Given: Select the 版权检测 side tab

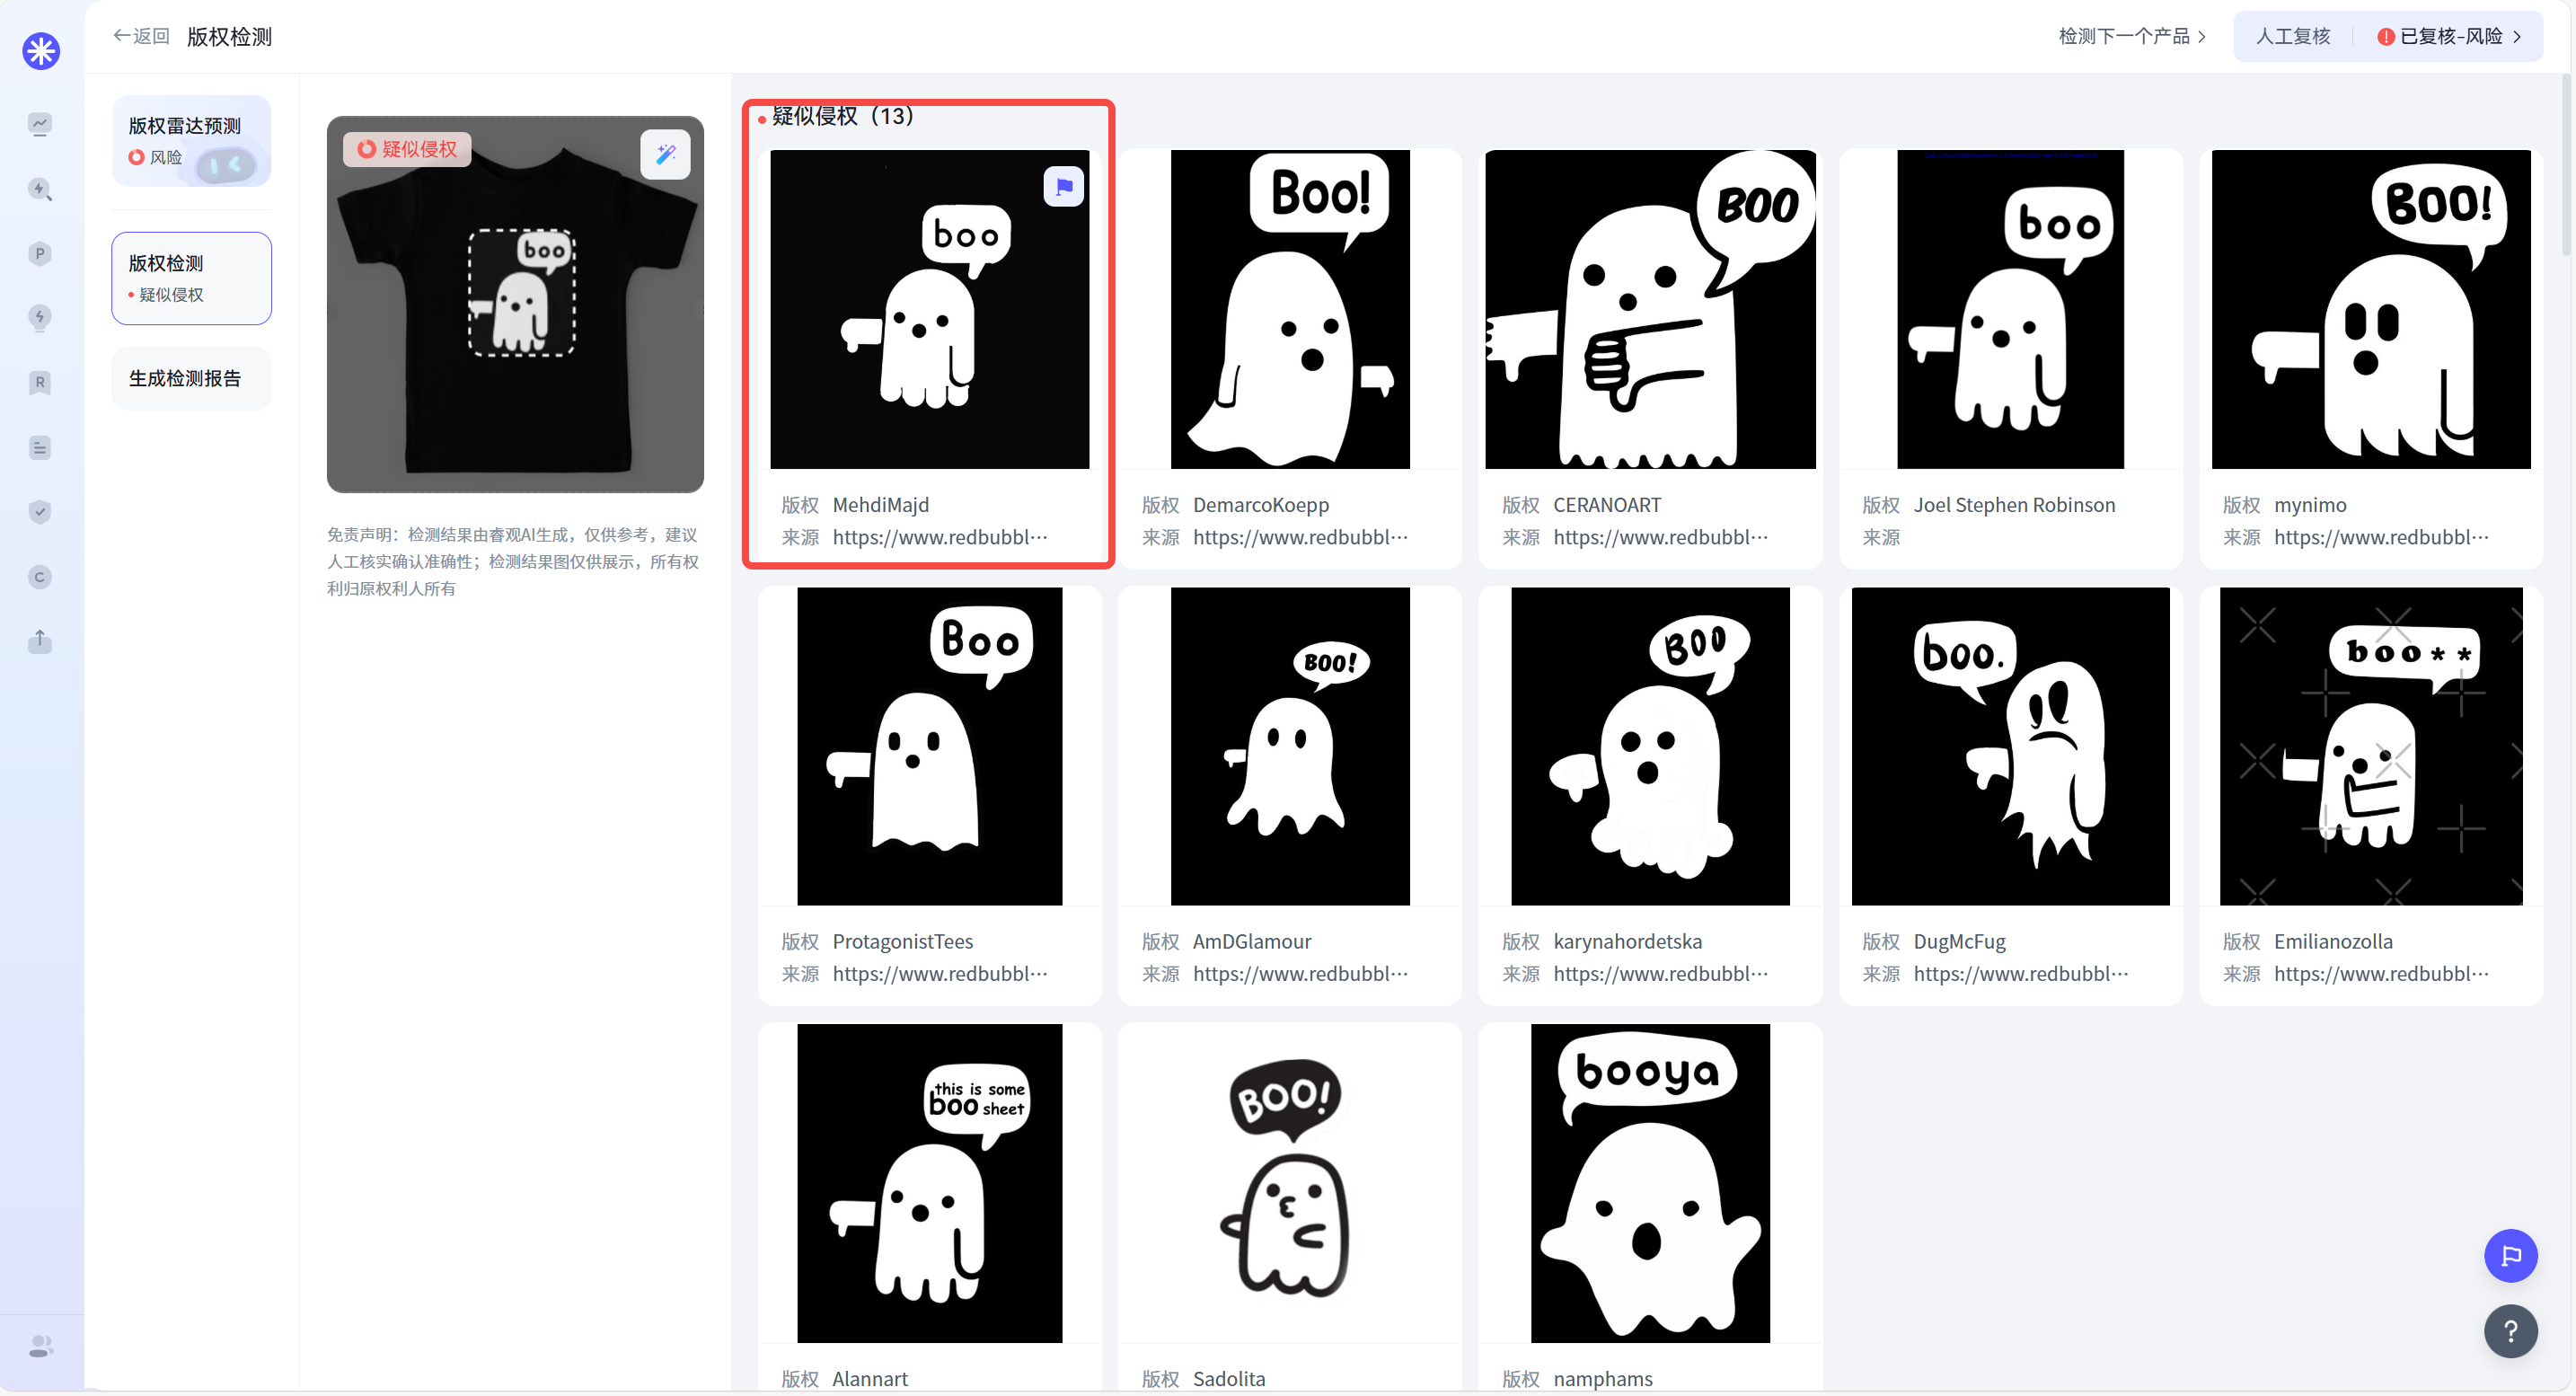Looking at the screenshot, I should (191, 277).
